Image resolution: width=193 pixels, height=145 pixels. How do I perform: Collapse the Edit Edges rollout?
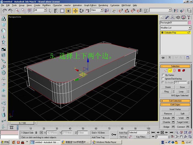175,105
